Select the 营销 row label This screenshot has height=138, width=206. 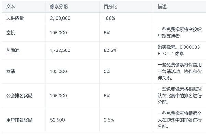11,71
